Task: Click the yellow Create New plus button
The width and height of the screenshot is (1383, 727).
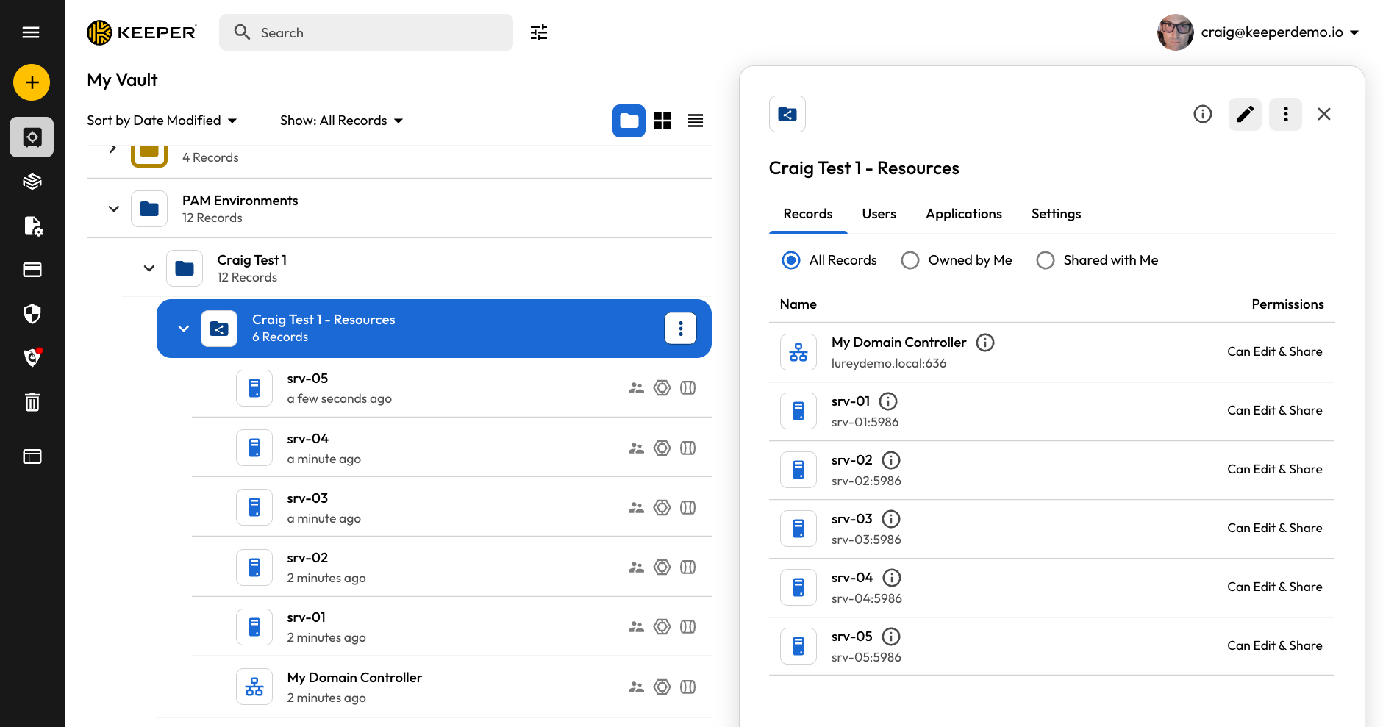Action: pyautogui.click(x=32, y=82)
